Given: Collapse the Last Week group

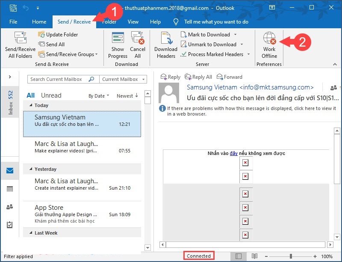Looking at the screenshot, I should [x=31, y=233].
